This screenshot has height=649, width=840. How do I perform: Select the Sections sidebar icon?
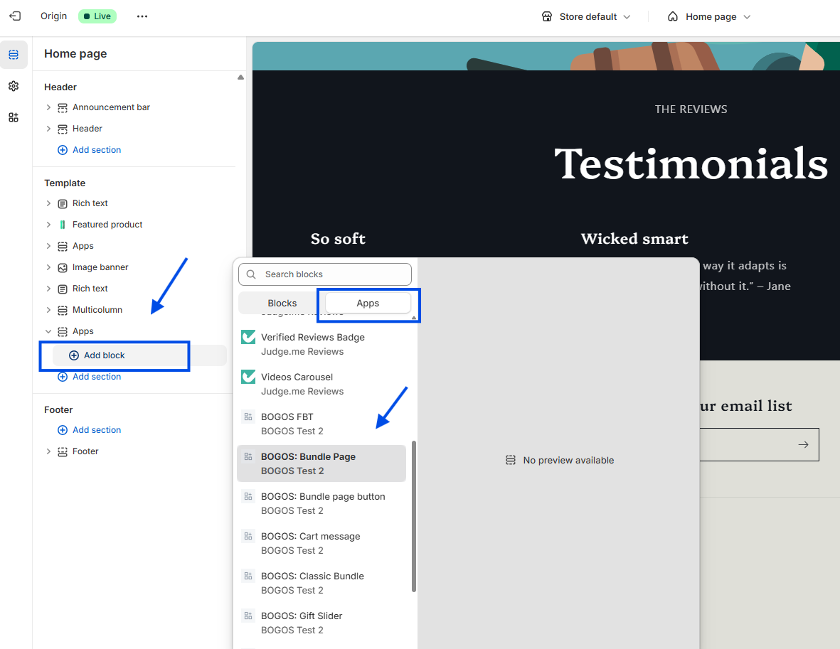[x=14, y=55]
